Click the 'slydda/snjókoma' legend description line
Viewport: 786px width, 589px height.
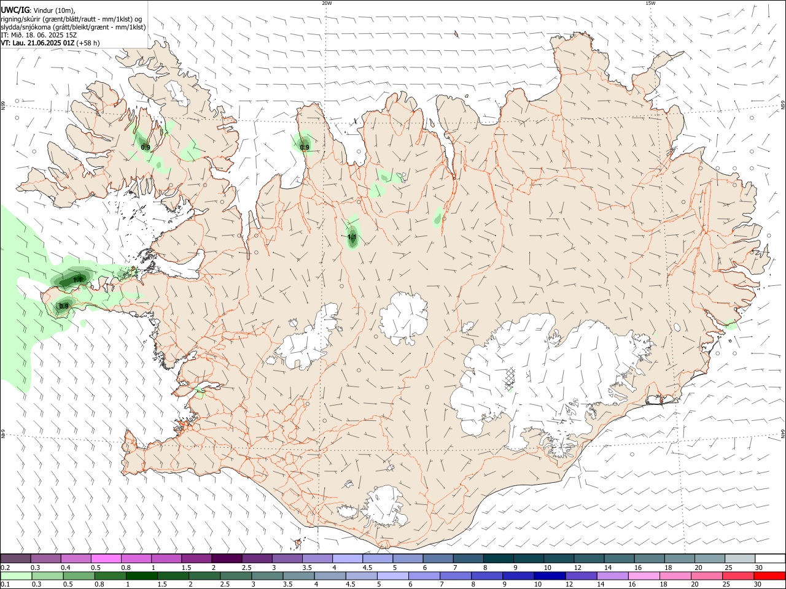73,27
